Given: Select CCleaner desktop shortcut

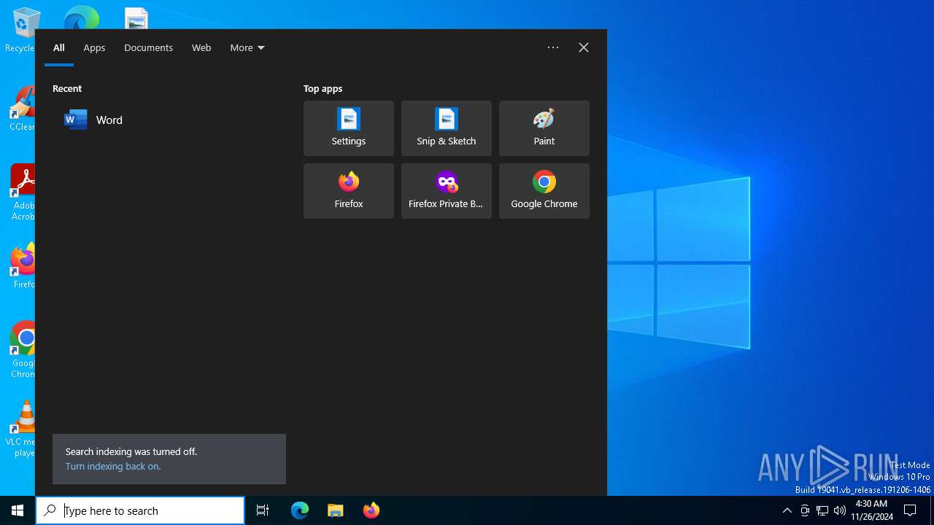Looking at the screenshot, I should click(22, 109).
